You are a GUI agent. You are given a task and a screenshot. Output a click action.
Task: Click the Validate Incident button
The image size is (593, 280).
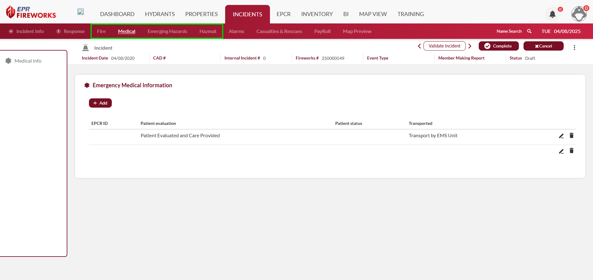pyautogui.click(x=444, y=46)
